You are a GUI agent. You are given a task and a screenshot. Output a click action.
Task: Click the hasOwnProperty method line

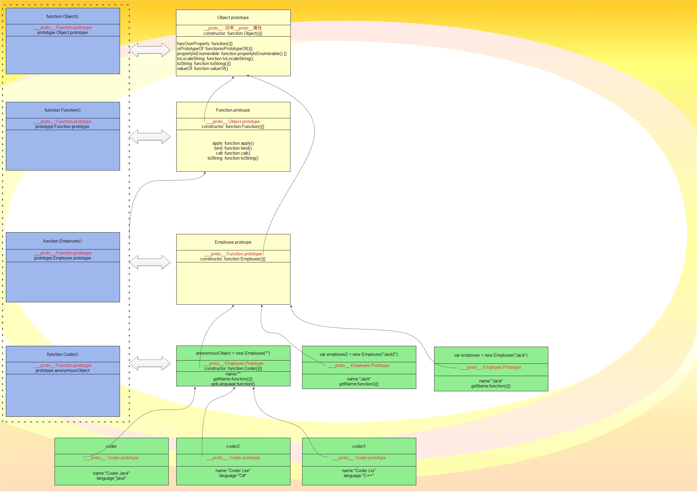click(205, 44)
